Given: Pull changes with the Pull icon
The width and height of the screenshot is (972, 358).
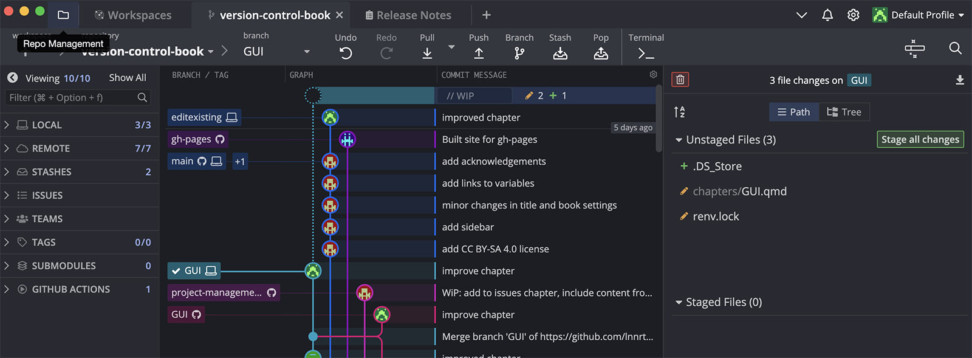Looking at the screenshot, I should click(427, 53).
